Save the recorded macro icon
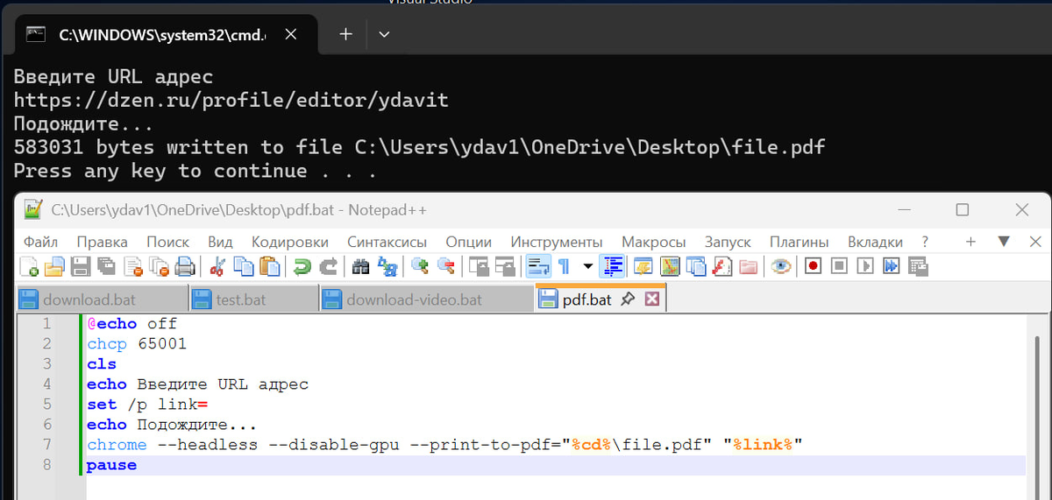This screenshot has height=500, width=1052. pyautogui.click(x=917, y=265)
